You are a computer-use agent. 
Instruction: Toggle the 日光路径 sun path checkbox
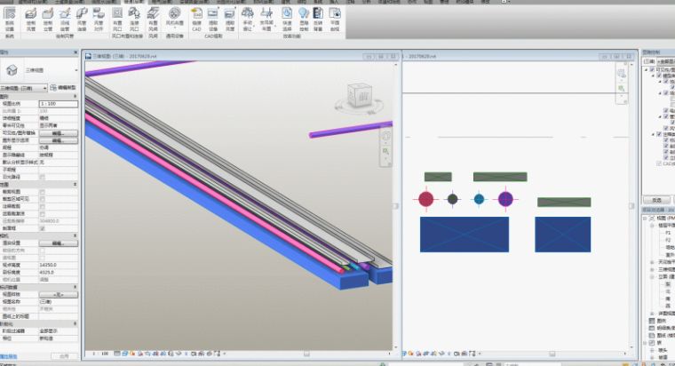pyautogui.click(x=43, y=177)
